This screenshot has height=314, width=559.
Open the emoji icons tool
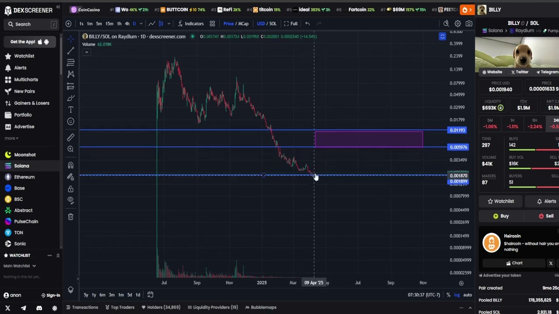coord(71,121)
